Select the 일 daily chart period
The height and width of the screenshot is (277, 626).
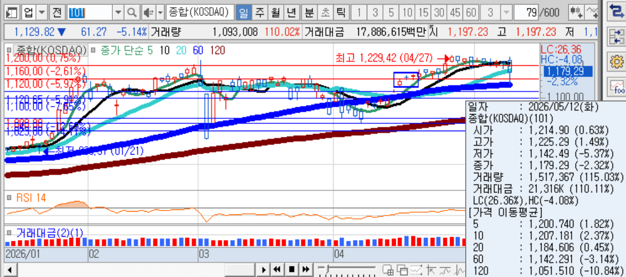(x=243, y=13)
